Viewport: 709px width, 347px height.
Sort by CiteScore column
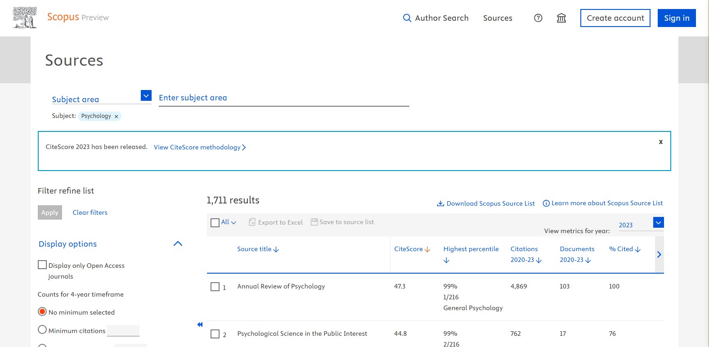pos(412,249)
